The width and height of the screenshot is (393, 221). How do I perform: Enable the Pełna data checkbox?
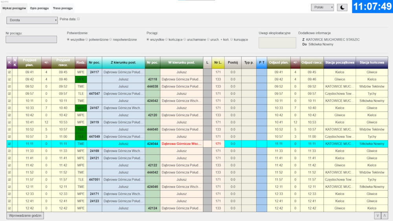click(x=79, y=19)
